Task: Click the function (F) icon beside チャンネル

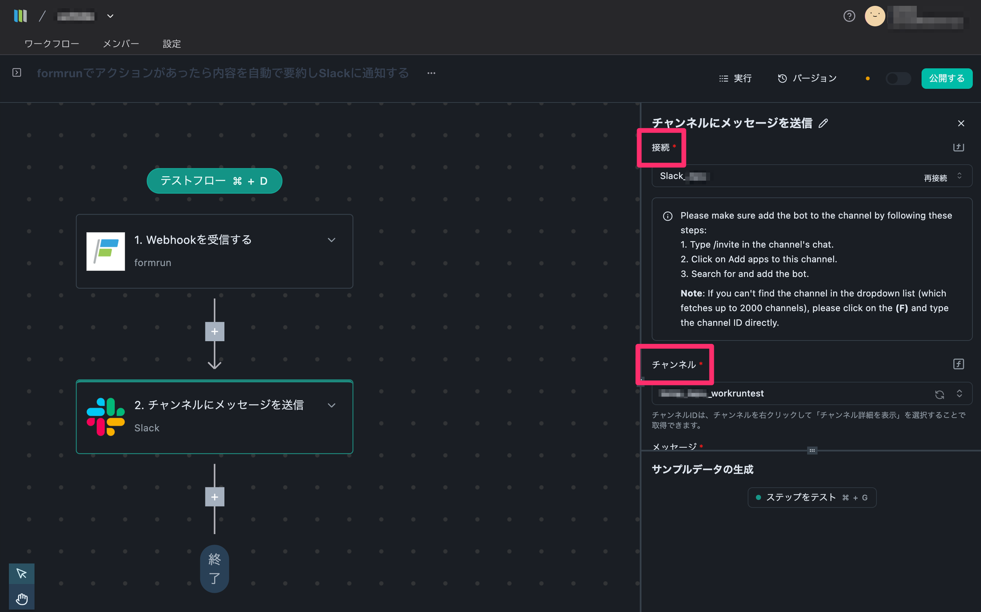Action: click(x=958, y=364)
